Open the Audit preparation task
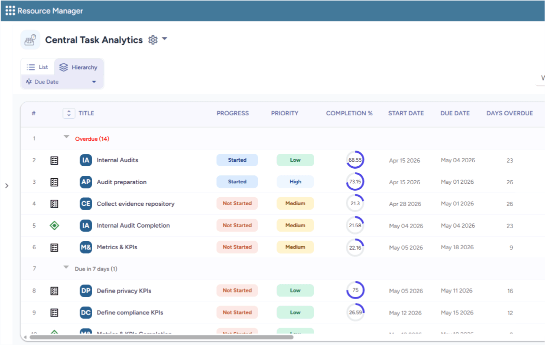Viewport: 545px width, 345px height. [121, 182]
